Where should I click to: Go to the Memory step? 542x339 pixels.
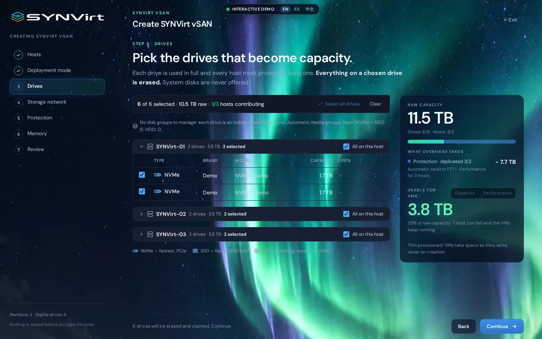[x=57, y=134]
